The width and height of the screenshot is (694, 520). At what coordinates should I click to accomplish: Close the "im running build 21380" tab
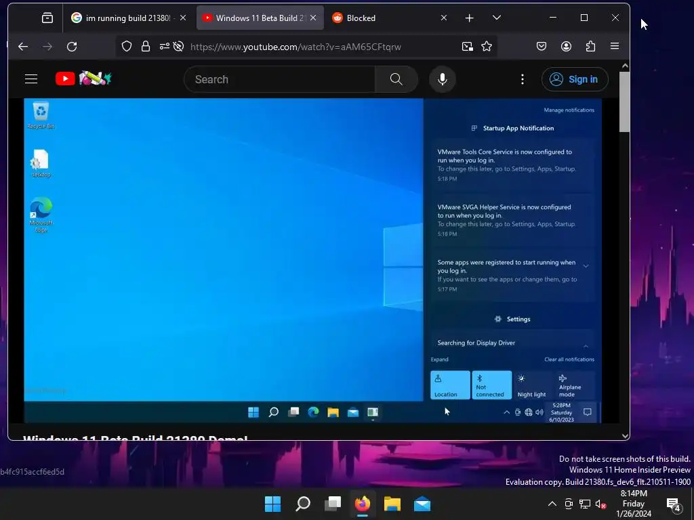click(183, 18)
